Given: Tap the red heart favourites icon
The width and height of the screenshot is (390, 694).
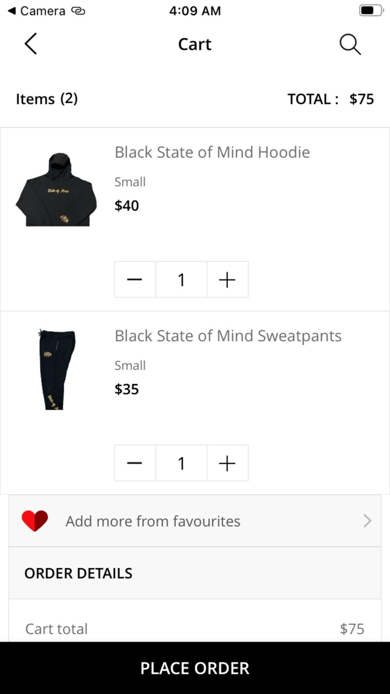Looking at the screenshot, I should (x=35, y=521).
